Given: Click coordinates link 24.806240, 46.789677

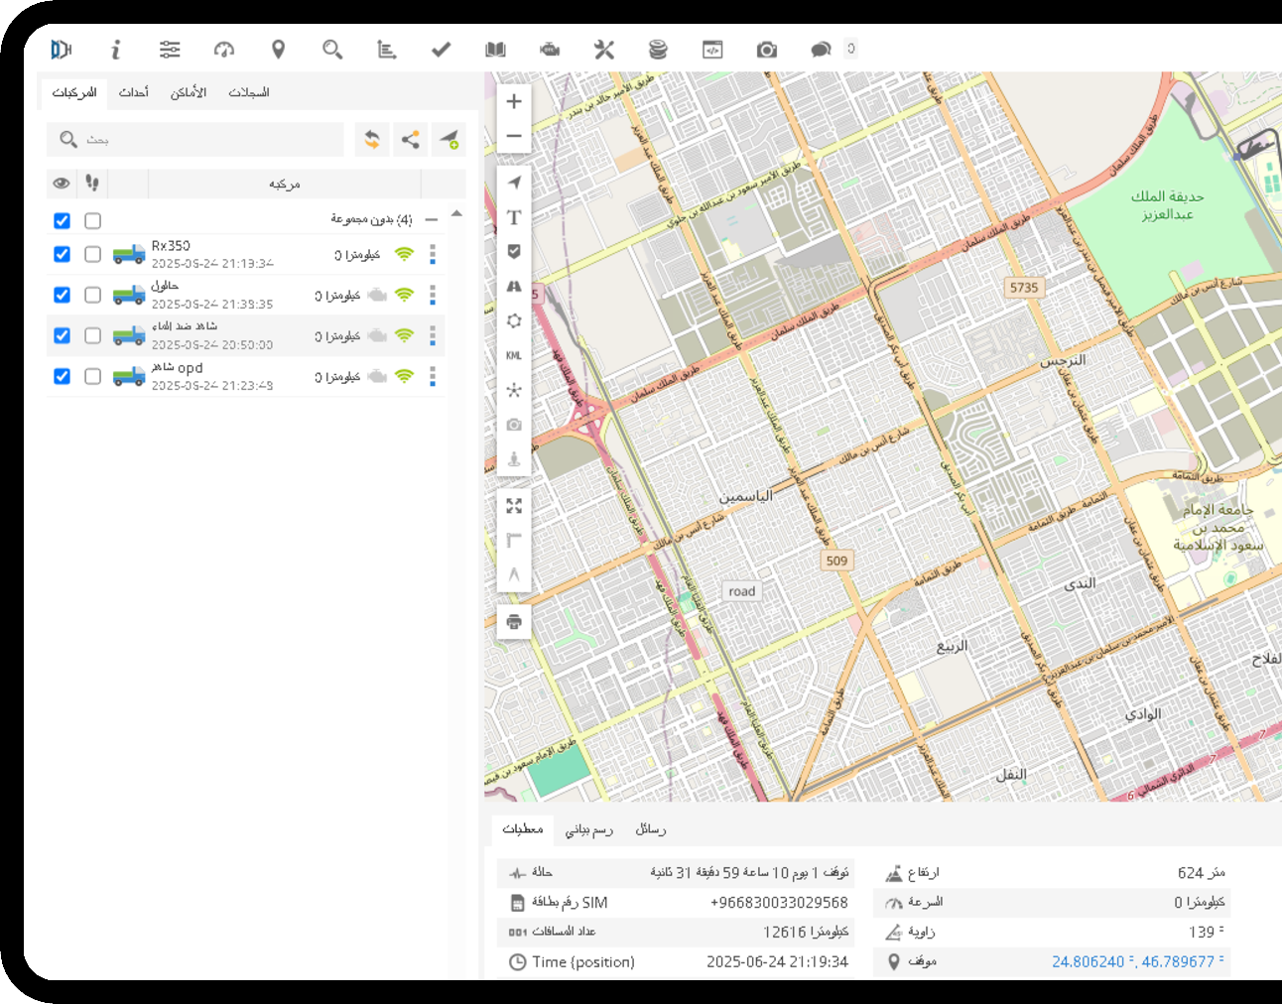Looking at the screenshot, I should point(1137,961).
